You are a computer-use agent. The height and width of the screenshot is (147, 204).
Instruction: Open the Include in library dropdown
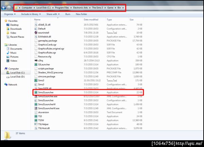point(31,14)
